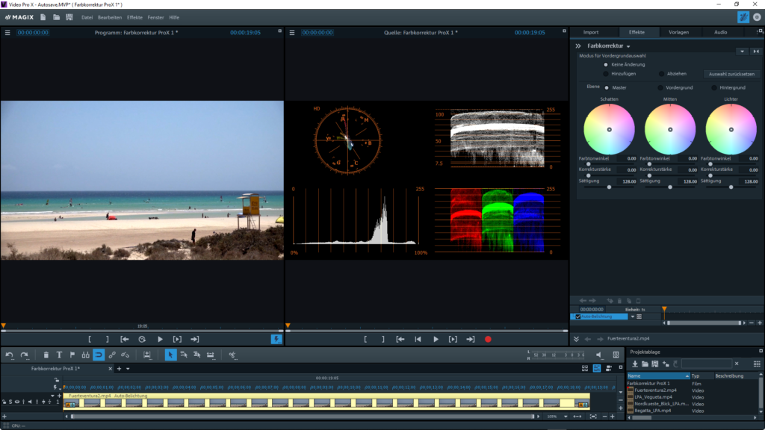Play the program monitor
Screen dimensions: 765x430
tap(160, 340)
